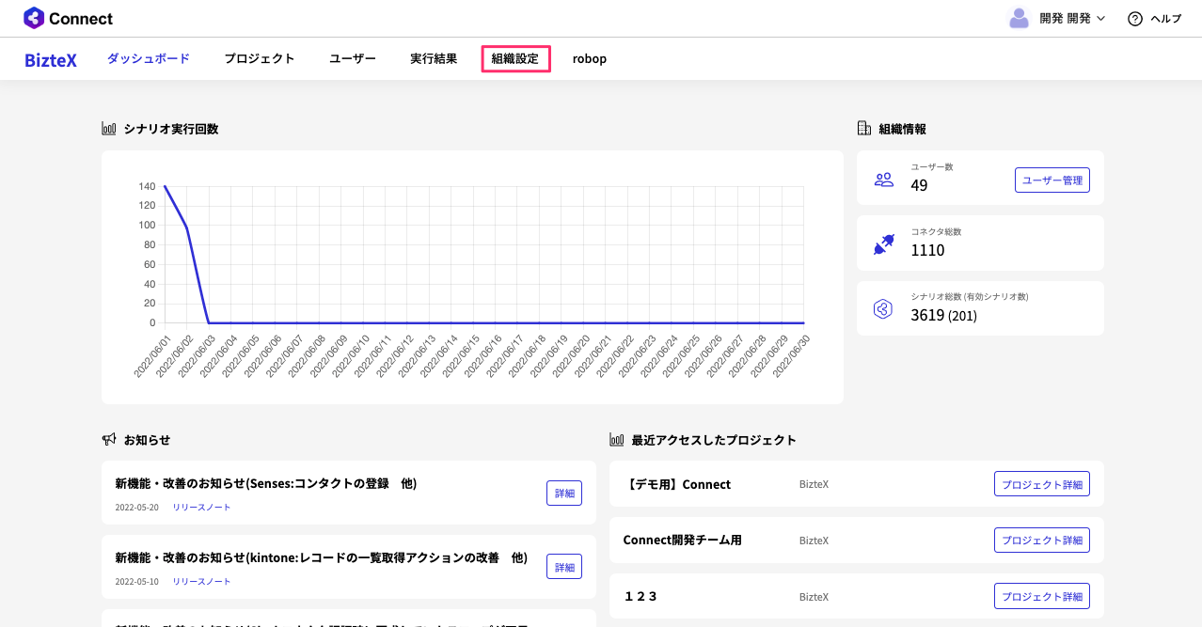Click the line peak at 2022/06/01

pyautogui.click(x=165, y=186)
